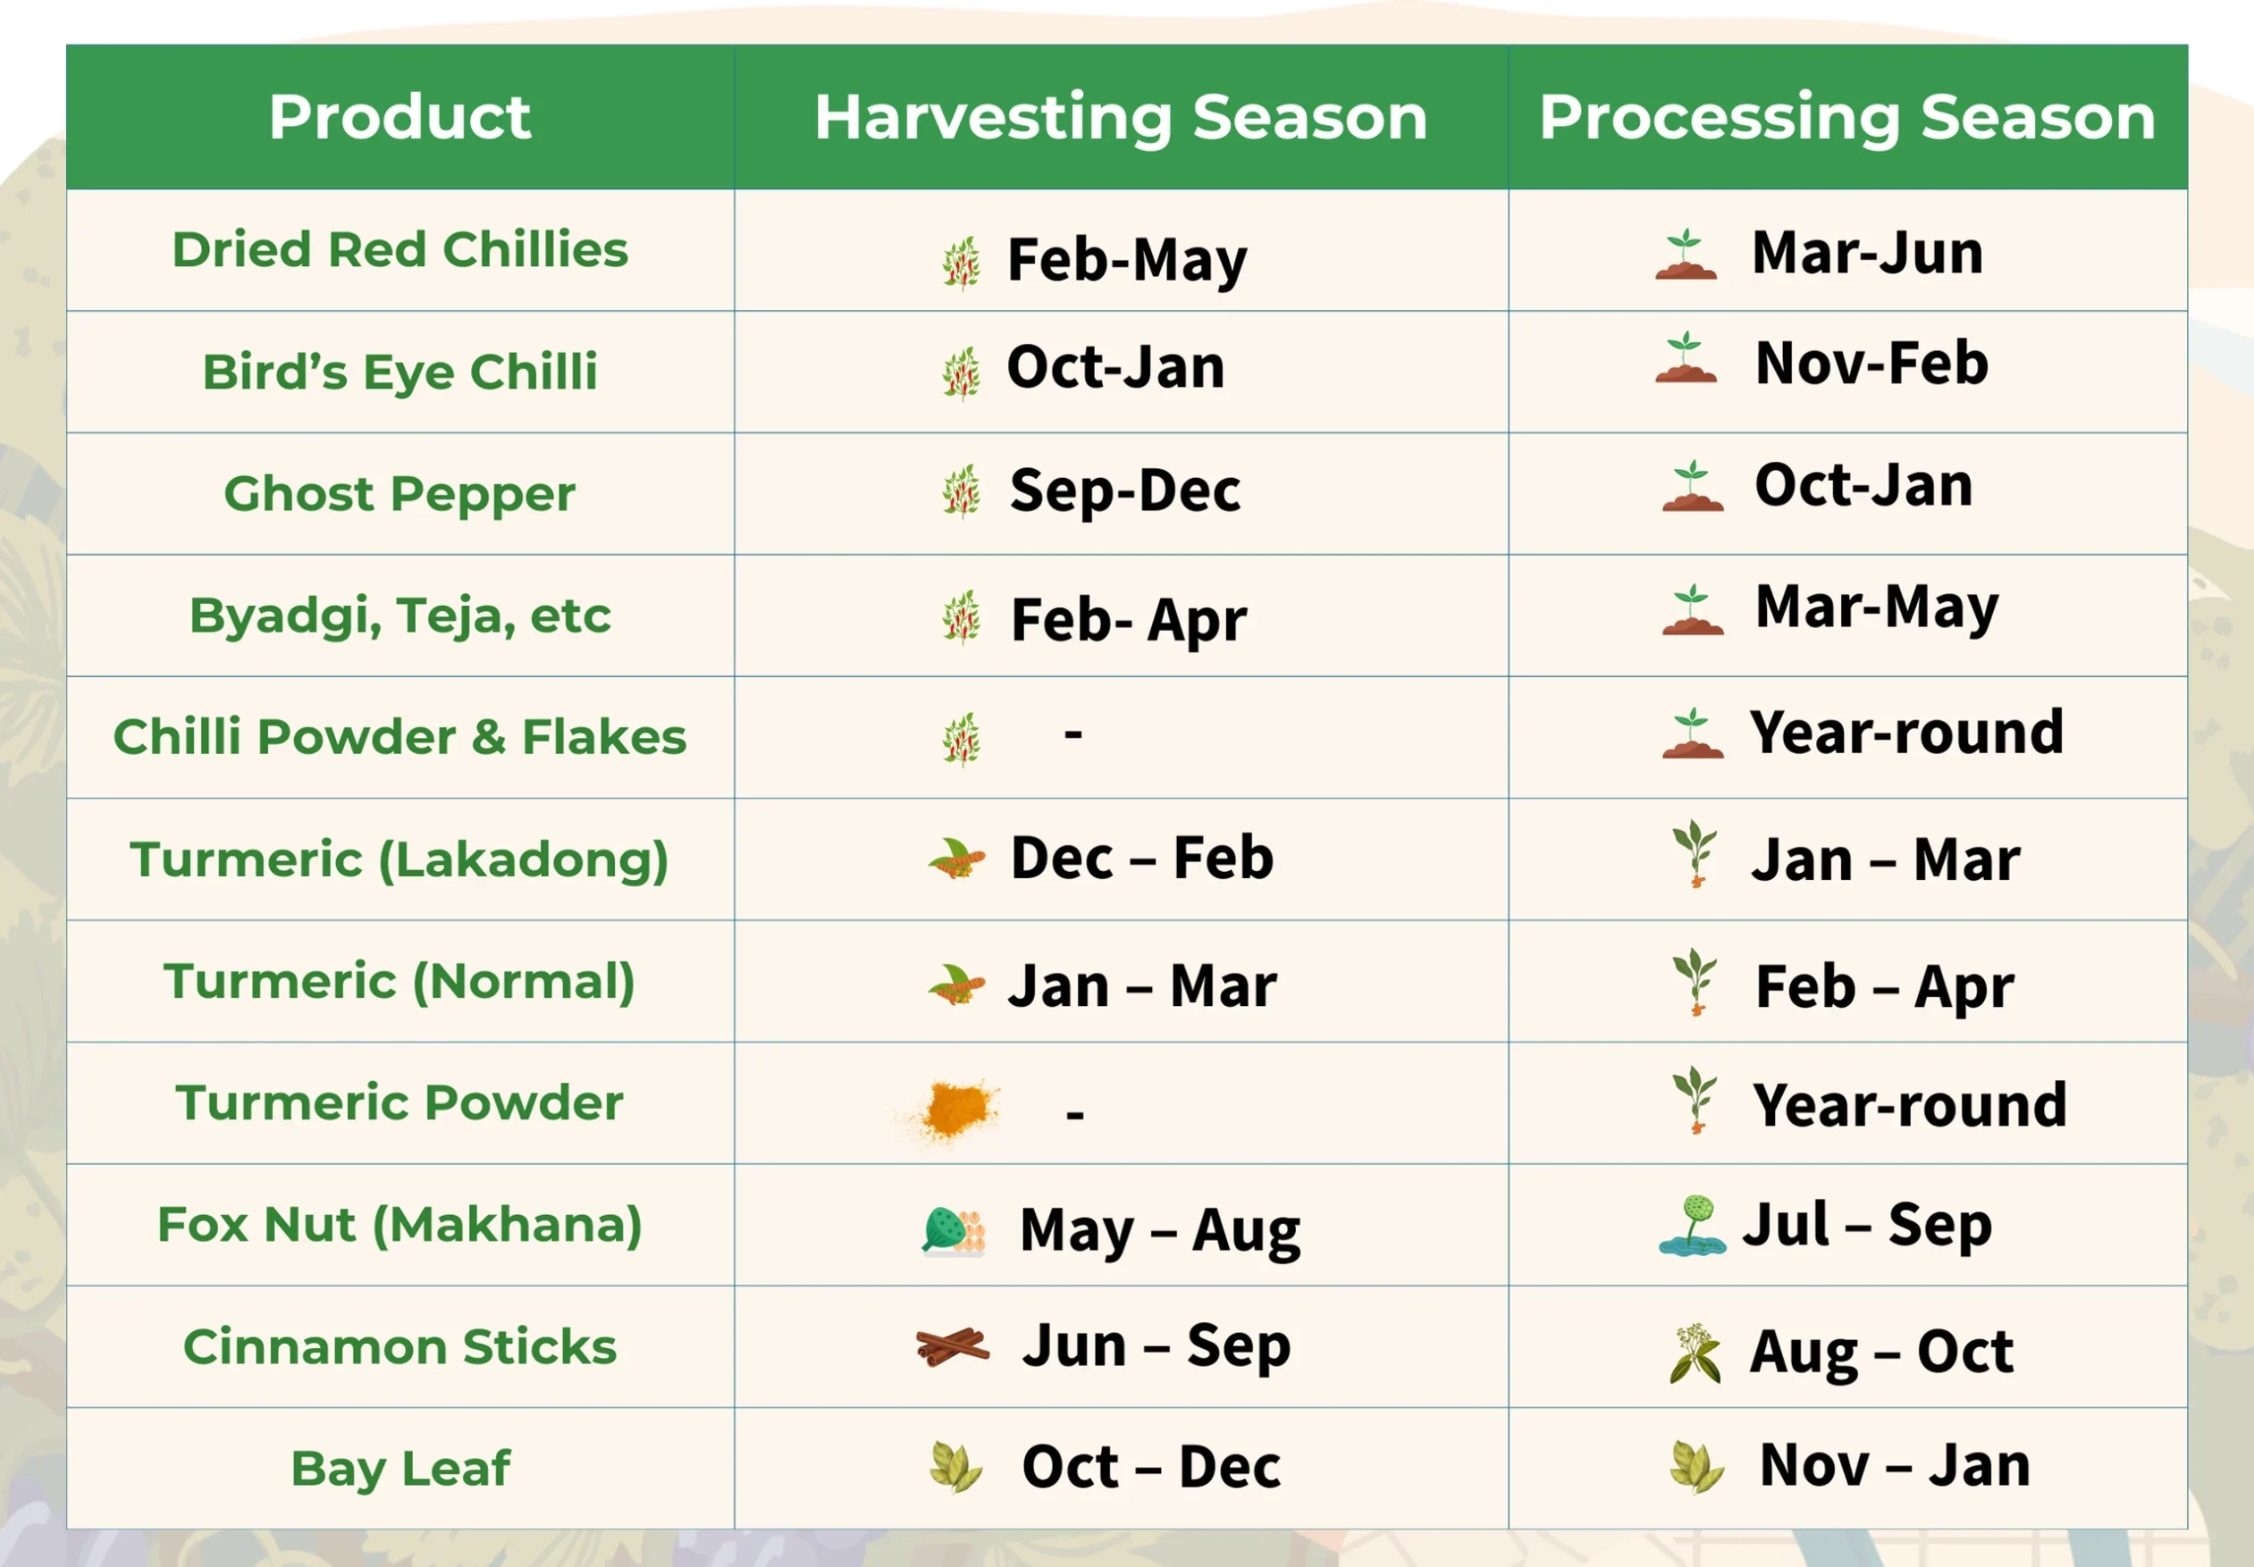Click the Processing Season column header
This screenshot has width=2254, height=1567.
point(1847,117)
